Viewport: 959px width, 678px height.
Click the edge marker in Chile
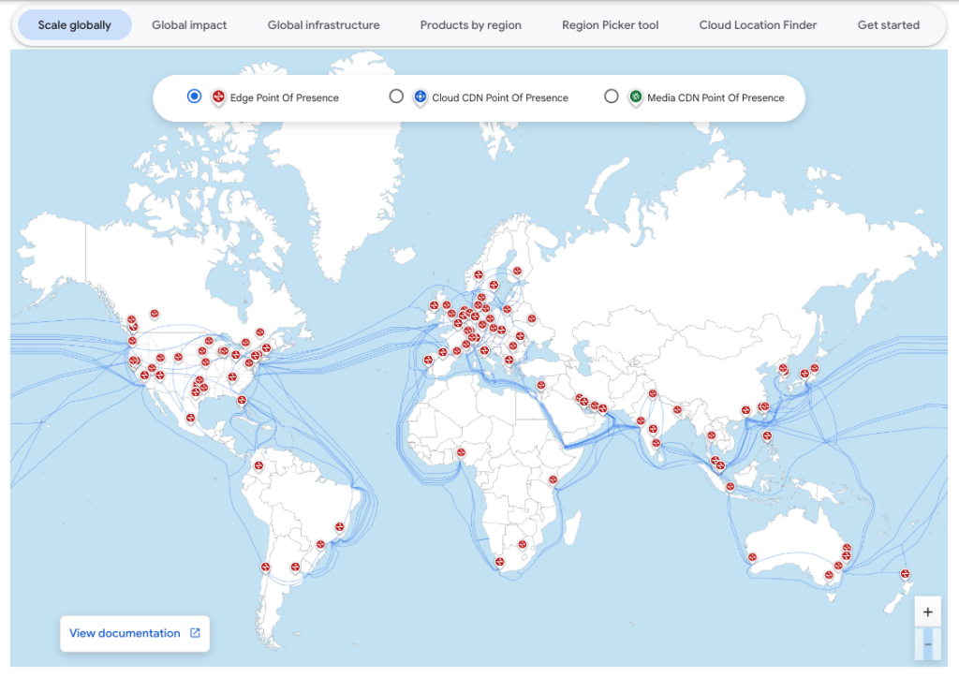[x=265, y=567]
